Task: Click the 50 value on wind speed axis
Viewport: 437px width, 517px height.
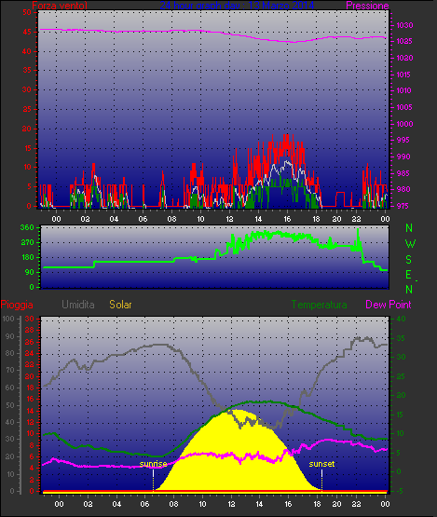Action: 27,12
